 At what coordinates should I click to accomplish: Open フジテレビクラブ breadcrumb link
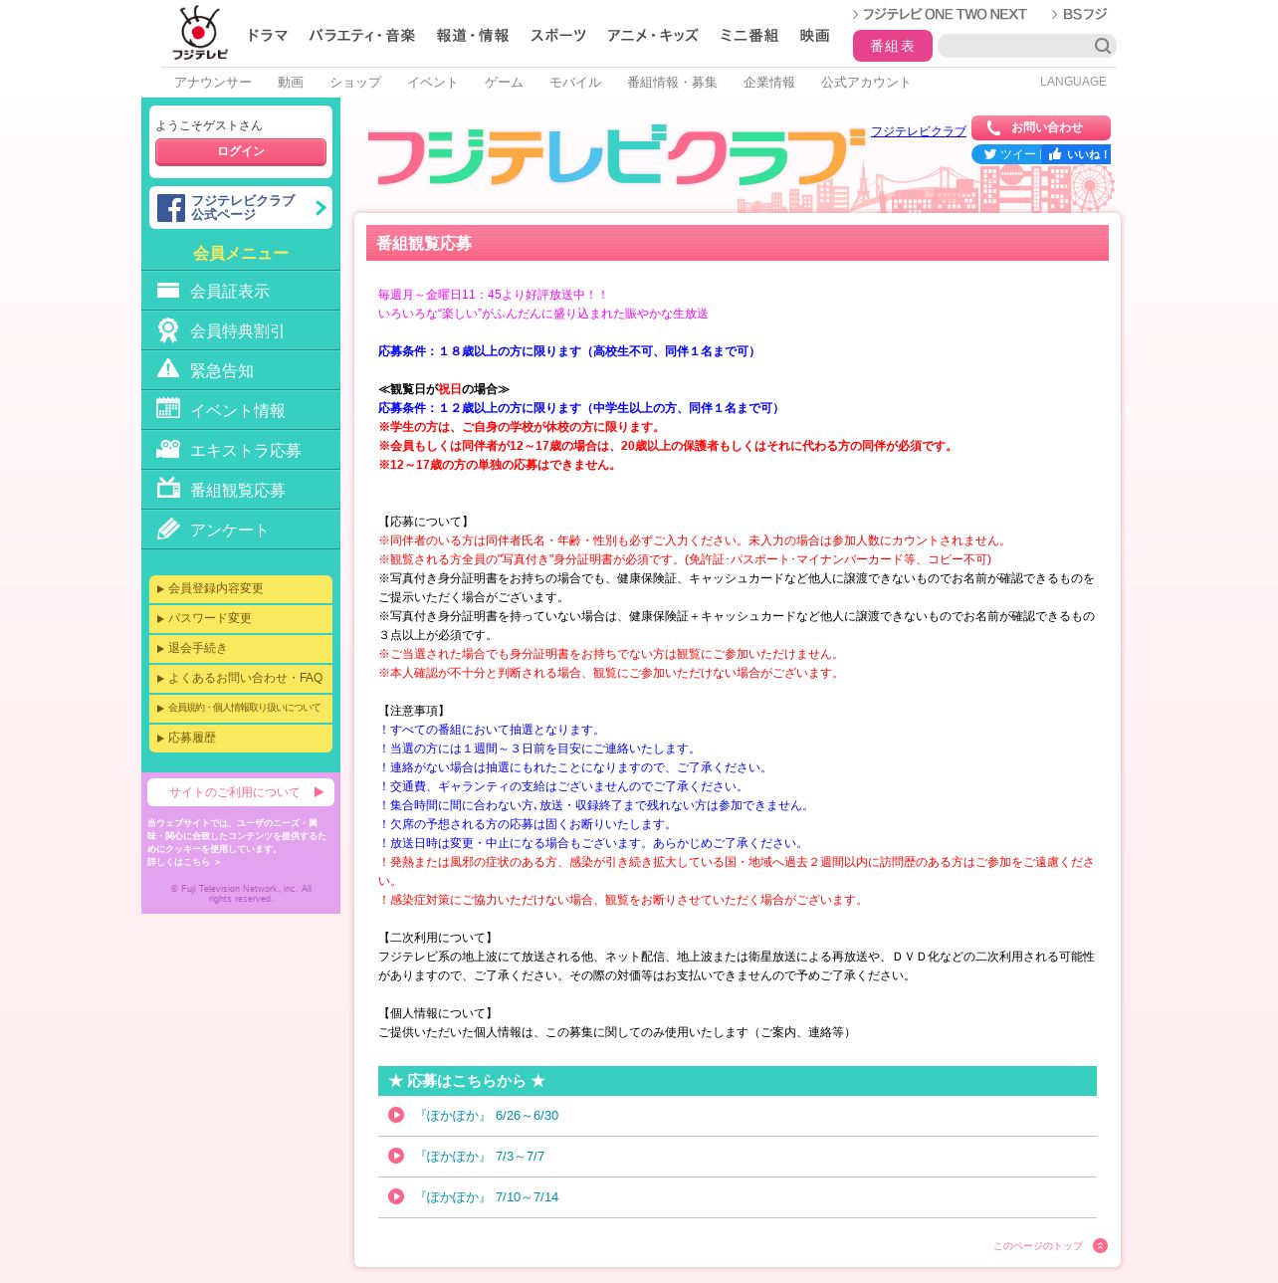coord(919,131)
